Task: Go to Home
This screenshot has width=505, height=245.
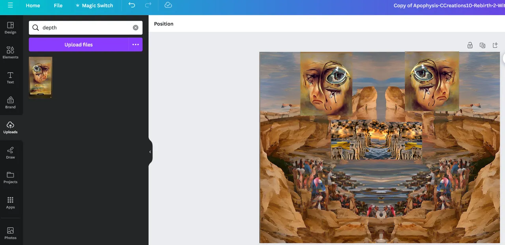Action: click(33, 6)
